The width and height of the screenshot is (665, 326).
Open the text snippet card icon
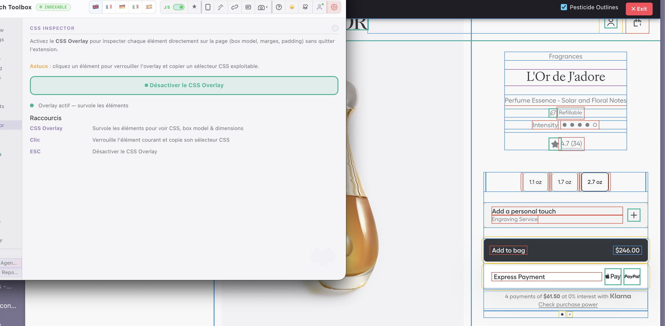(248, 7)
